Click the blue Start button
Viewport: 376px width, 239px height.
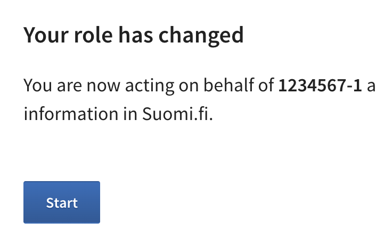[62, 202]
